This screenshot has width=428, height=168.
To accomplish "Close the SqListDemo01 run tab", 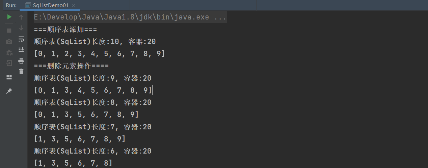I will [x=74, y=5].
